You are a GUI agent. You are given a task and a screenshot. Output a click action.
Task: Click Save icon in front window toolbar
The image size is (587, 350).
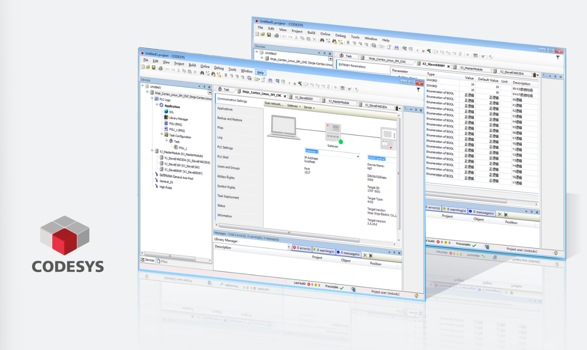pyautogui.click(x=154, y=68)
